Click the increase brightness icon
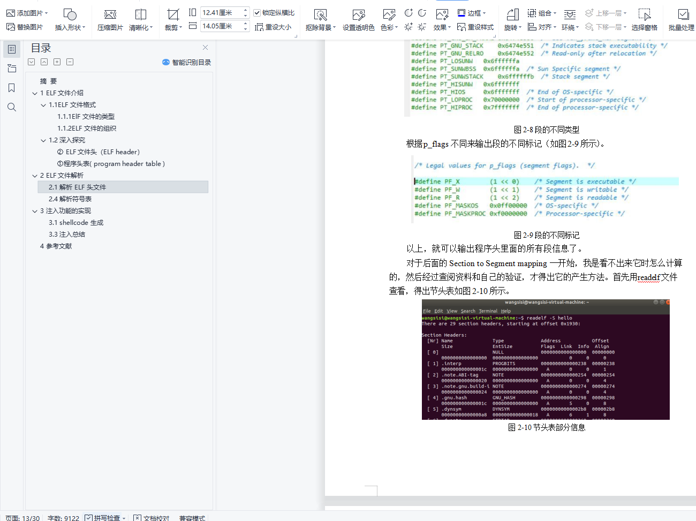This screenshot has width=696, height=521. pos(408,27)
